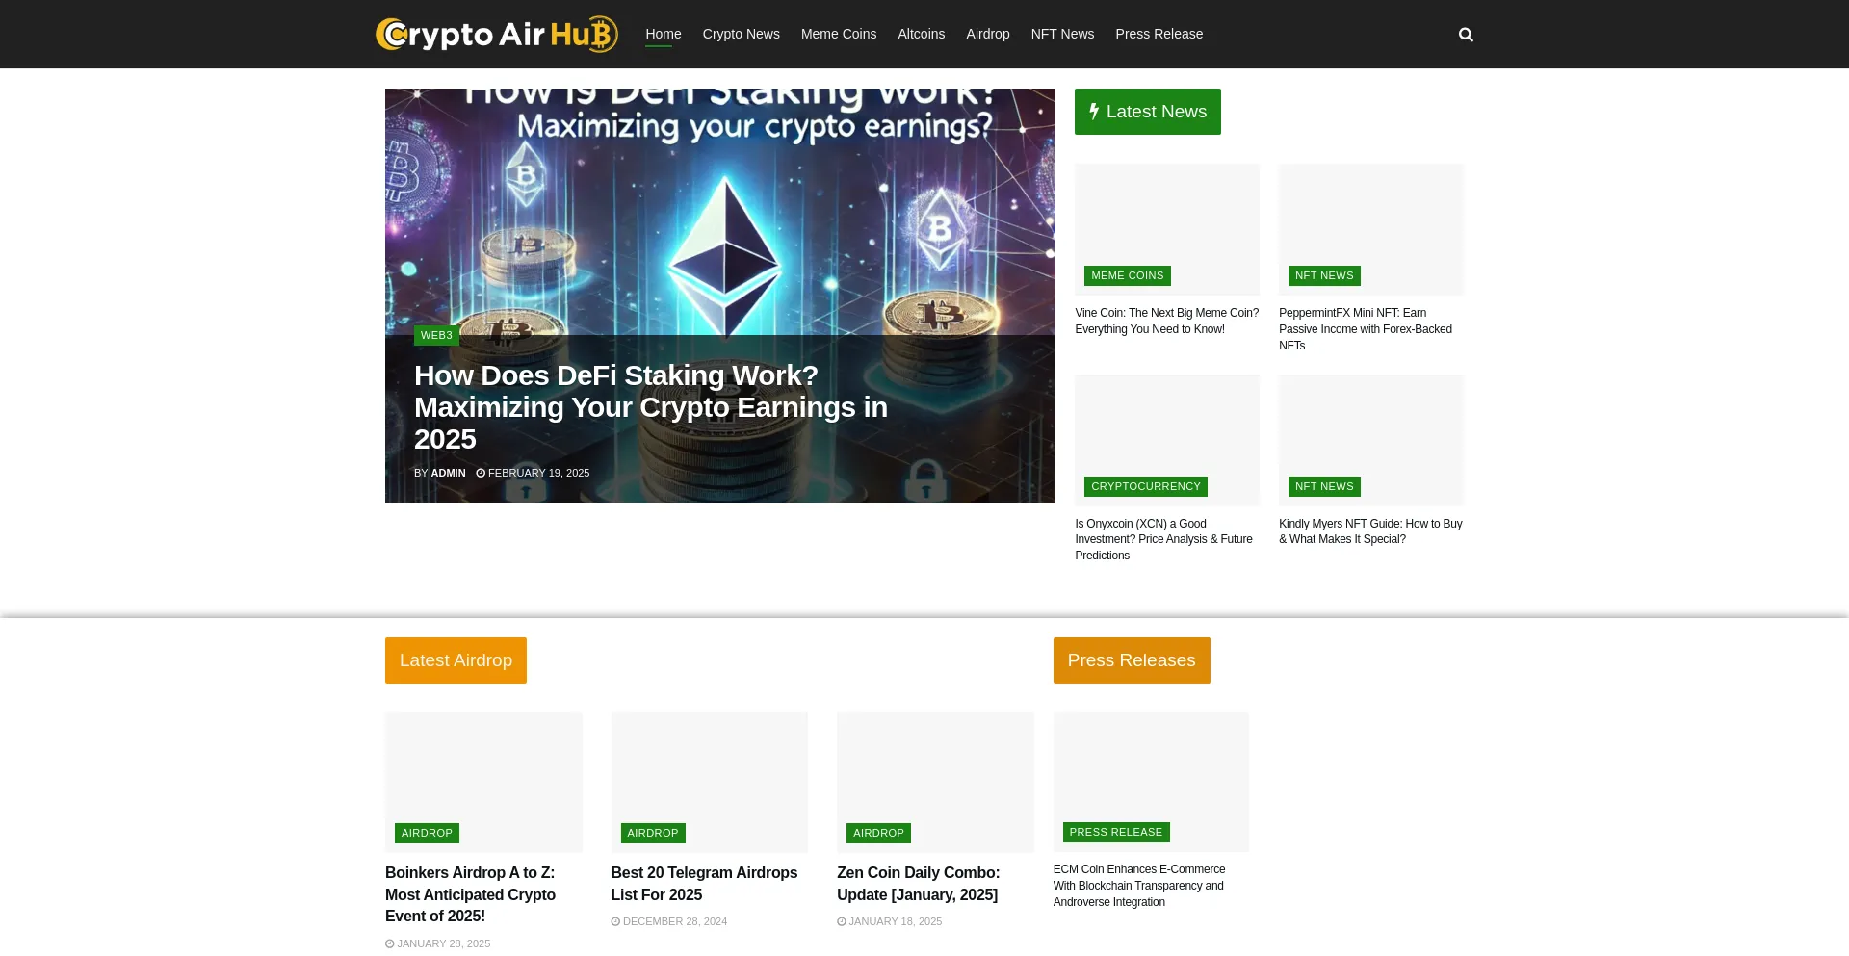Open the DeFi Staking featured article
1849x956 pixels.
650,406
